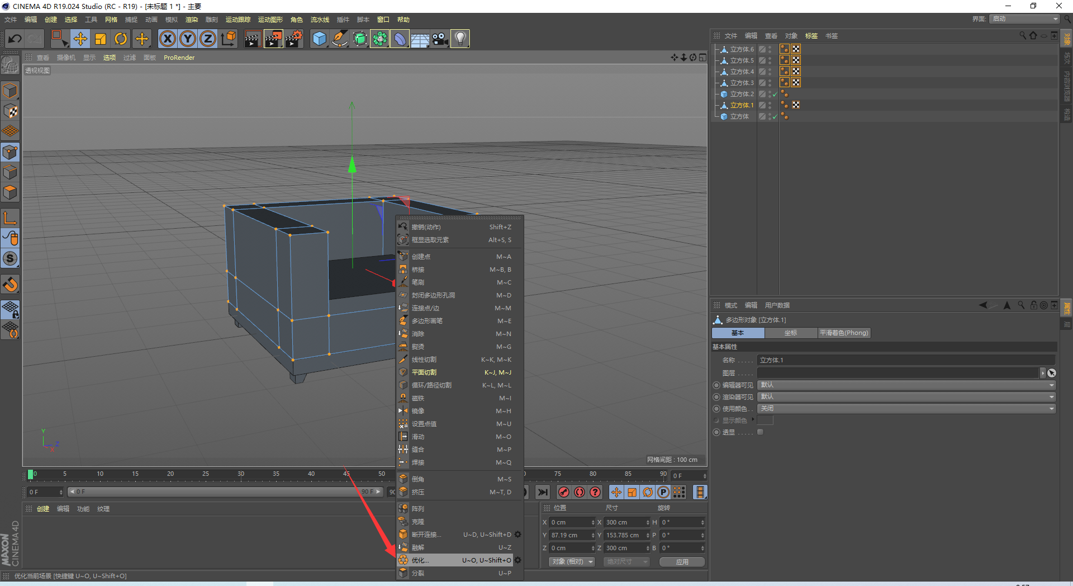Open the 标签 menu in object manager
Viewport: 1073px width, 586px height.
click(x=811, y=36)
